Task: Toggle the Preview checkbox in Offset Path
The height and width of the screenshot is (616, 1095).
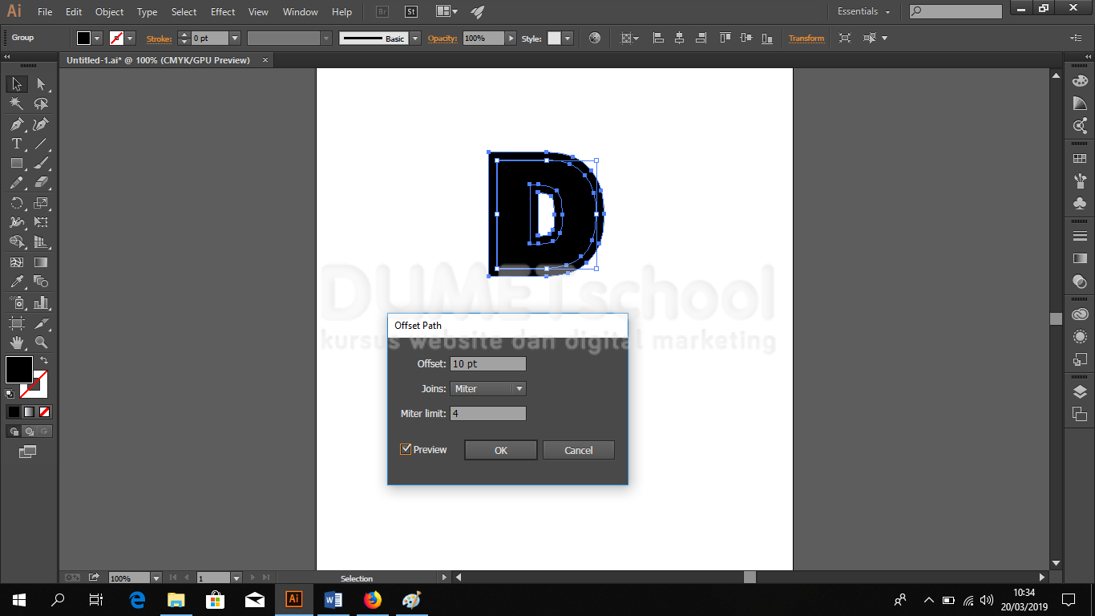Action: [406, 449]
